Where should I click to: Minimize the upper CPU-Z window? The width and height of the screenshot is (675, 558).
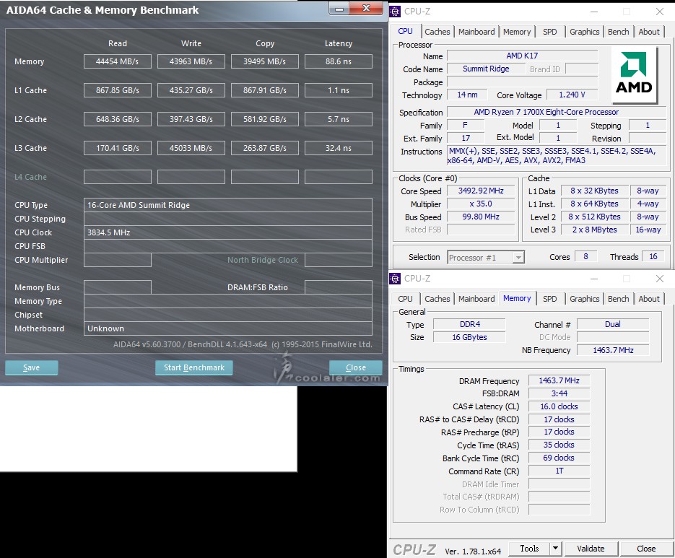point(594,12)
